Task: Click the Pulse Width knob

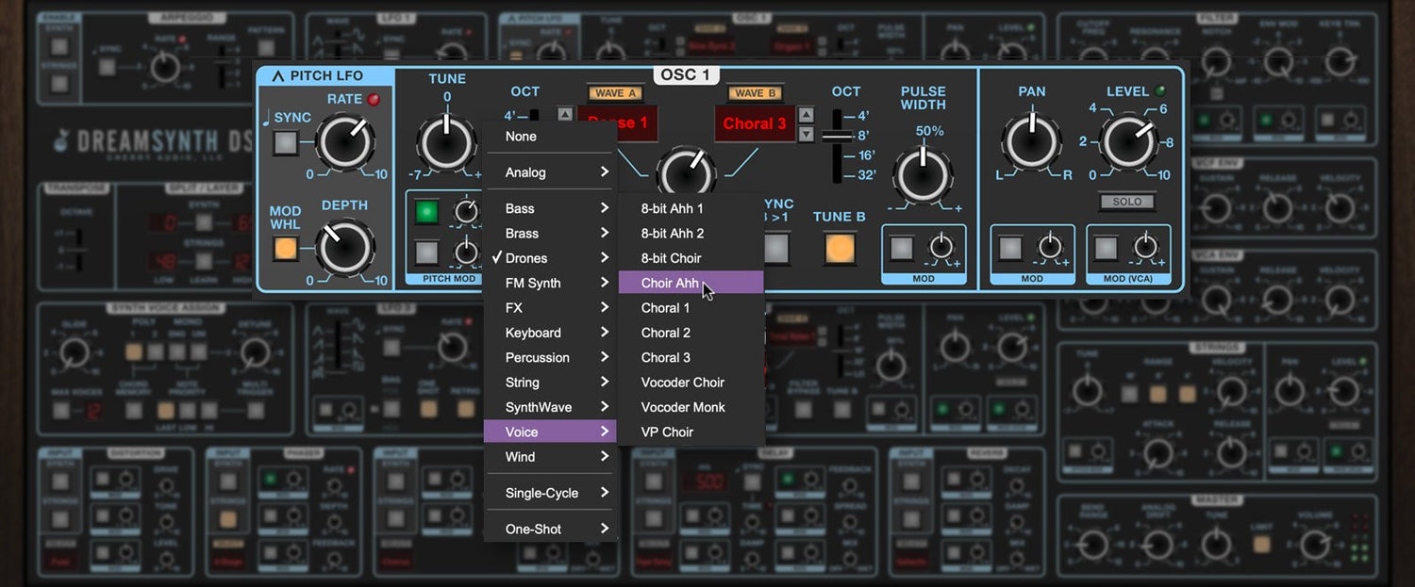Action: pyautogui.click(x=923, y=176)
